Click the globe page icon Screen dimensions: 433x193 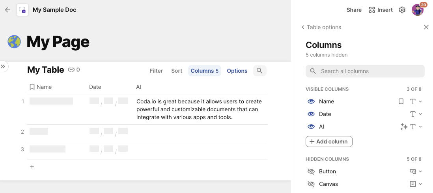pos(14,42)
